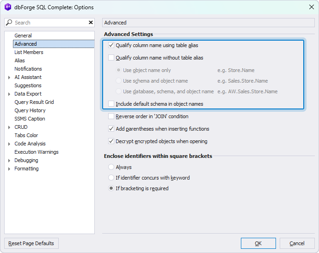Expand the Formatting tree node
Image resolution: width=319 pixels, height=253 pixels.
(9, 169)
